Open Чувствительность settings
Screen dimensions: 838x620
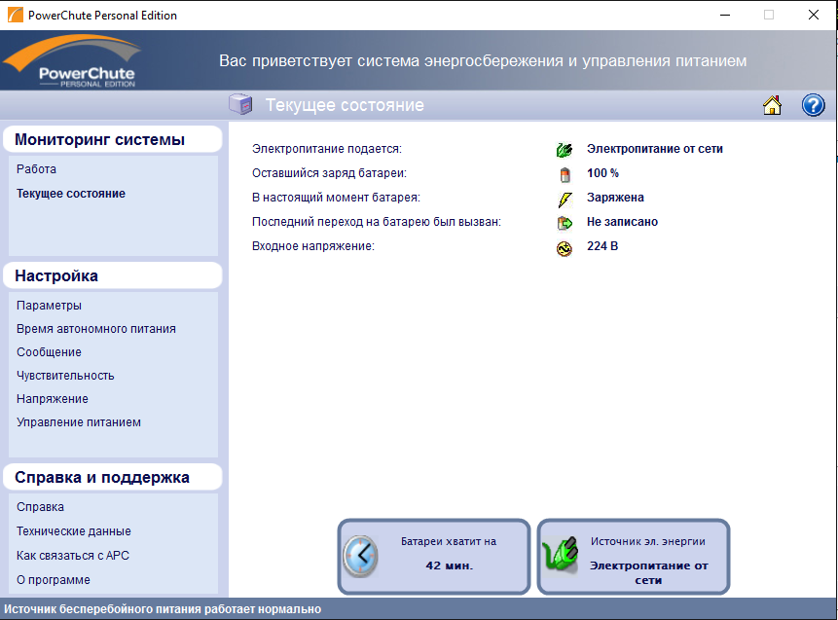tap(65, 376)
